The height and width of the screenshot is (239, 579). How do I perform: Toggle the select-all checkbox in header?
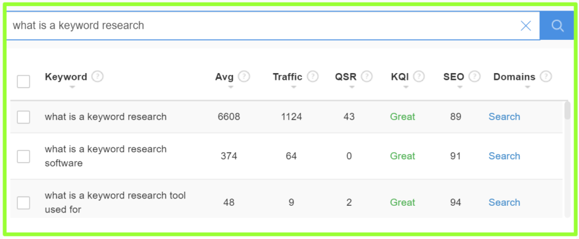point(23,81)
